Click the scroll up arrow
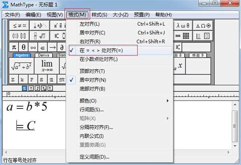This screenshot has height=165, width=241. 235,105
